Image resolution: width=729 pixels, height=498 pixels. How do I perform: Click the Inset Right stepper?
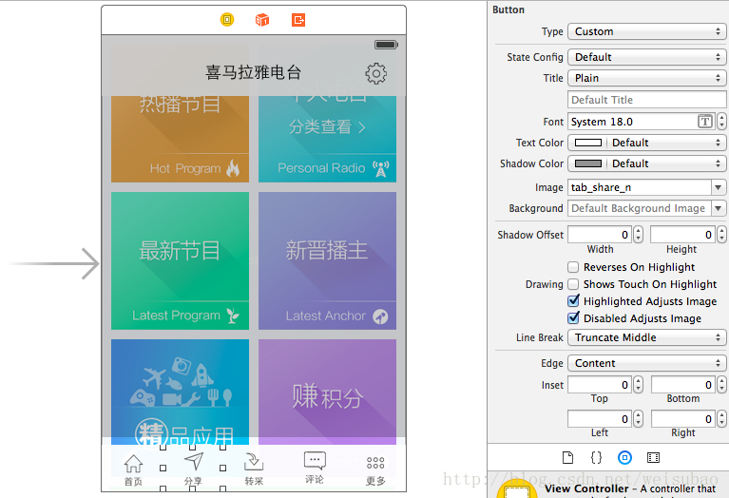721,419
